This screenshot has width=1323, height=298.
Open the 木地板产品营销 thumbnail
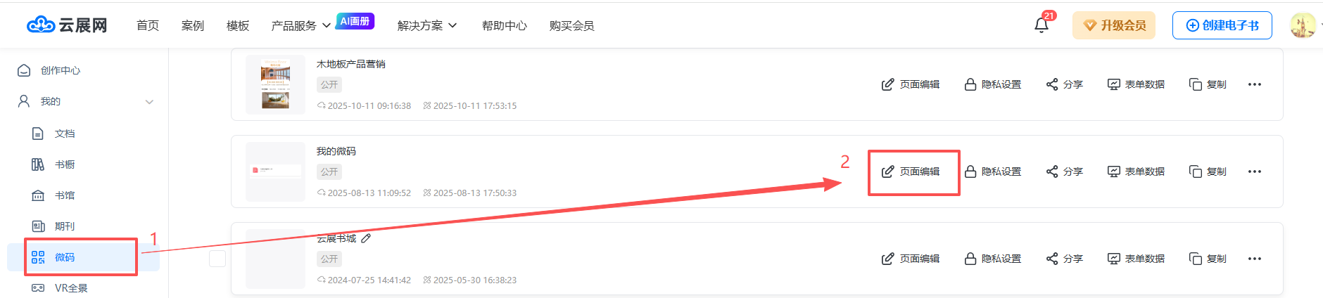275,84
